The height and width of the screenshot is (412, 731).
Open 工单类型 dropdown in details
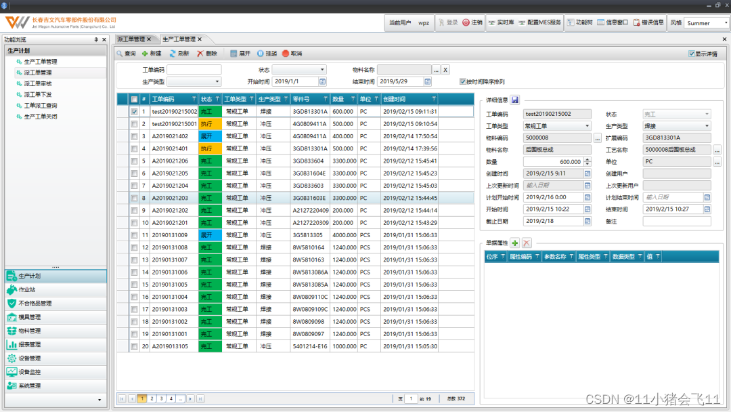click(x=587, y=126)
